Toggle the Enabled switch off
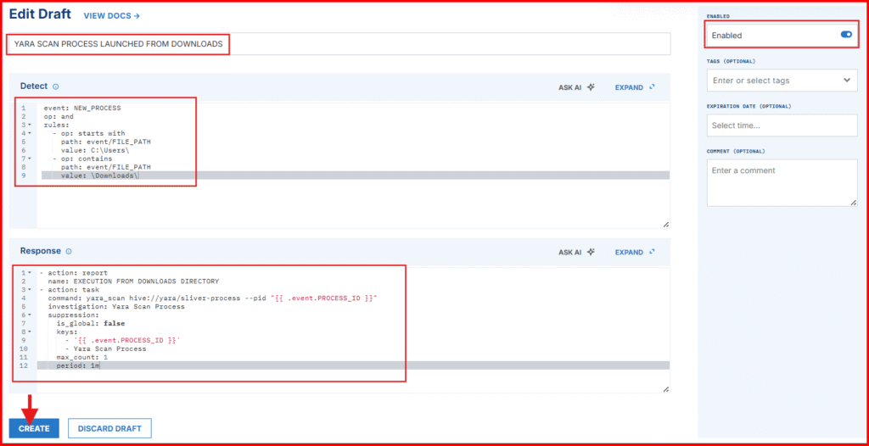869x446 pixels. pos(845,35)
